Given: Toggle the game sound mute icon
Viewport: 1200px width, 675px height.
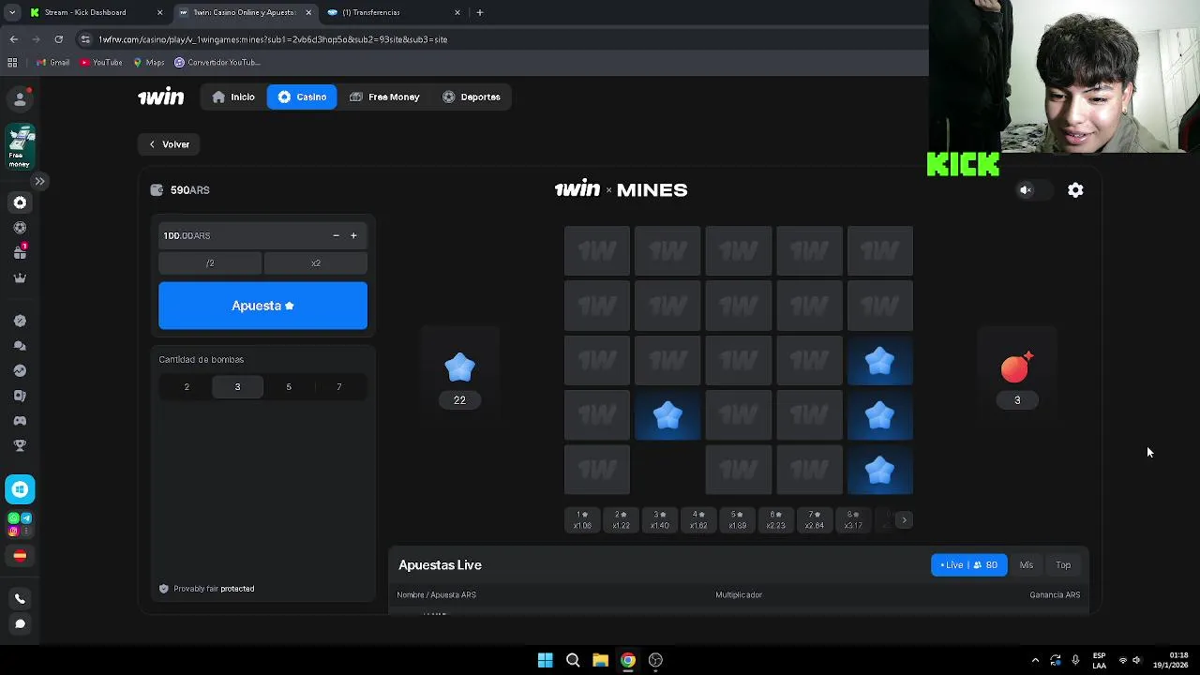Looking at the screenshot, I should coord(1026,190).
